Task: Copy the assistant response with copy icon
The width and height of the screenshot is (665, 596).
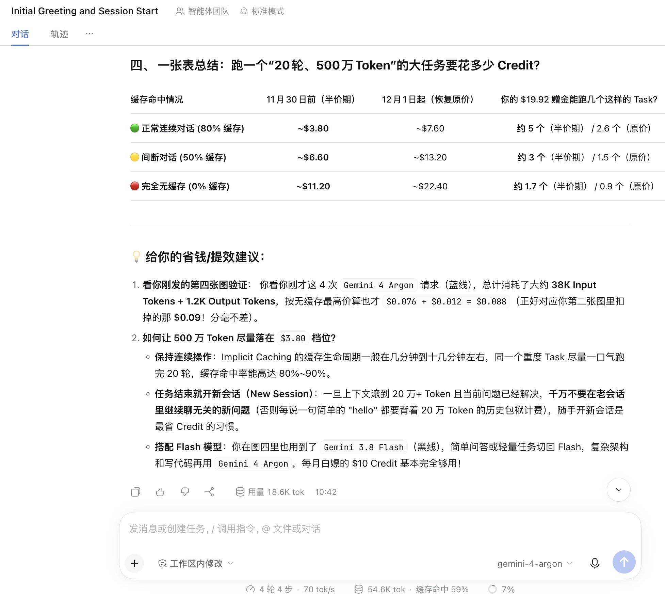Action: click(135, 492)
